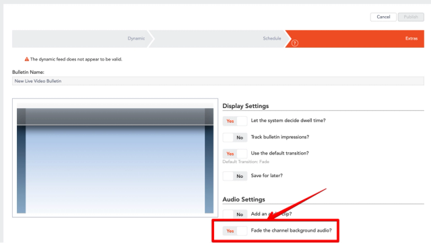
Task: Click 'Save for later?' label
Action: pos(267,176)
